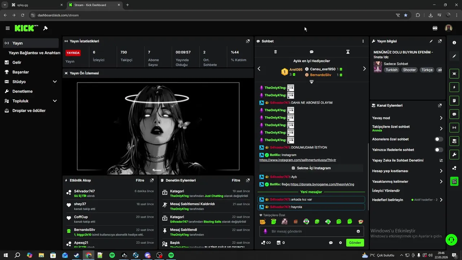Toggle the lightning activity widget in the right sidebar

pos(454,87)
